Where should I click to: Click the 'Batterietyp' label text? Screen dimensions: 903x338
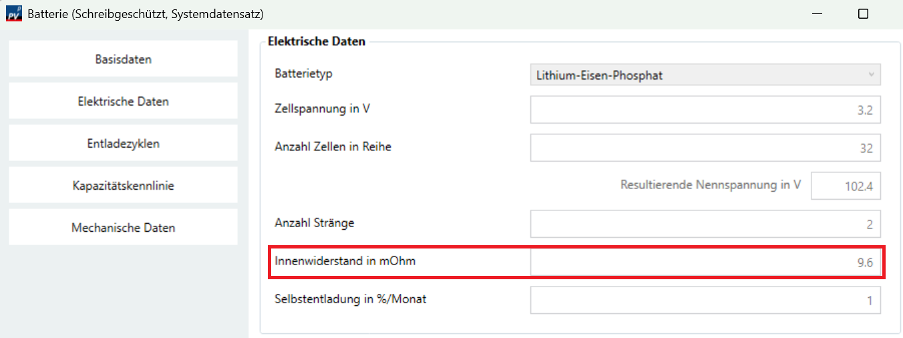pyautogui.click(x=303, y=73)
